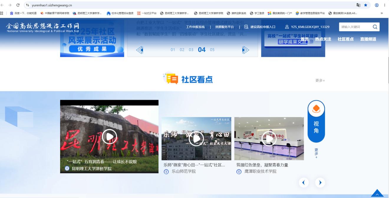Open the 中国教育干部网络学院 bookmark
The width and height of the screenshot is (389, 198).
tap(55, 13)
